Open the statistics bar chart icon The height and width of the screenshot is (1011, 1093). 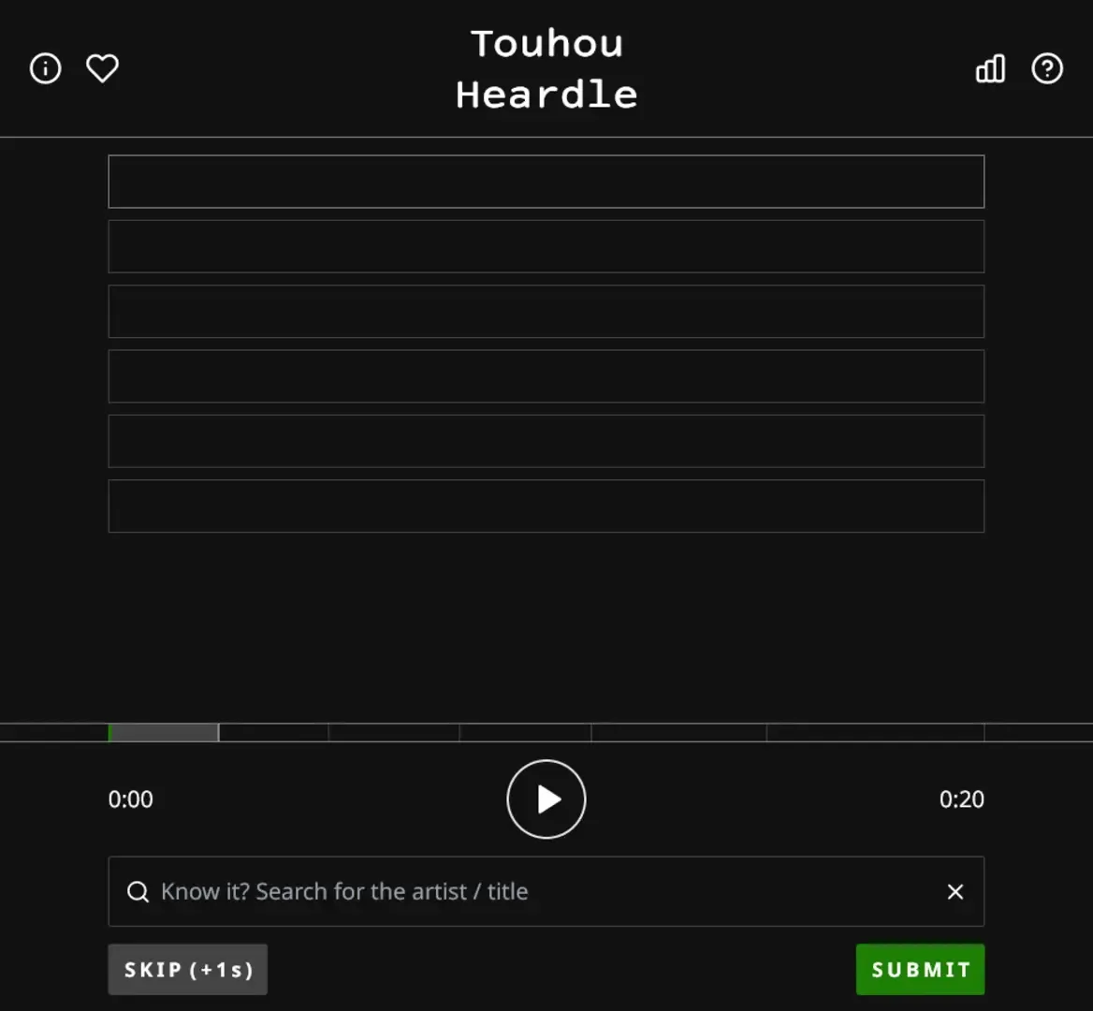pos(990,68)
